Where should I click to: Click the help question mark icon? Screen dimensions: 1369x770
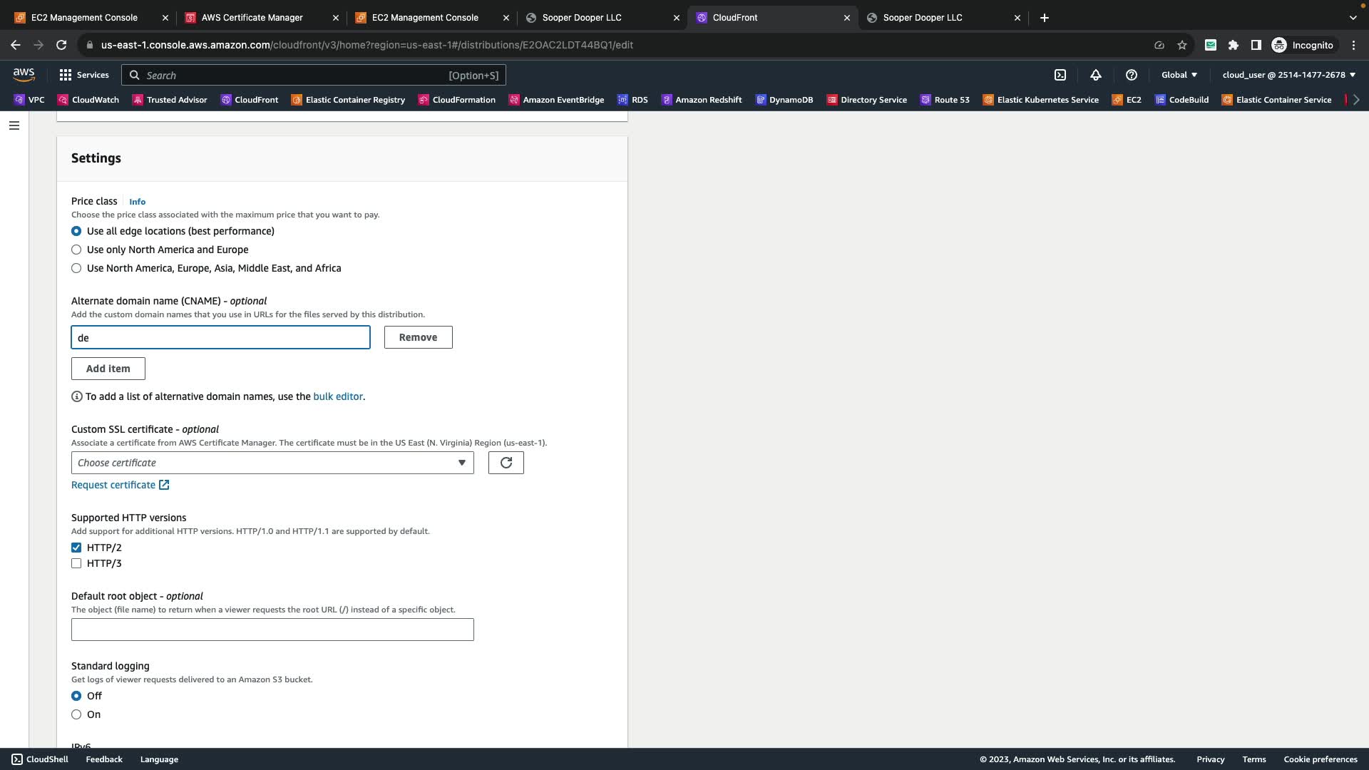(x=1132, y=75)
